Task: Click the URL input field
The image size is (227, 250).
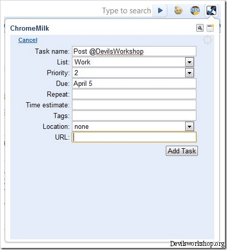Action: 134,137
